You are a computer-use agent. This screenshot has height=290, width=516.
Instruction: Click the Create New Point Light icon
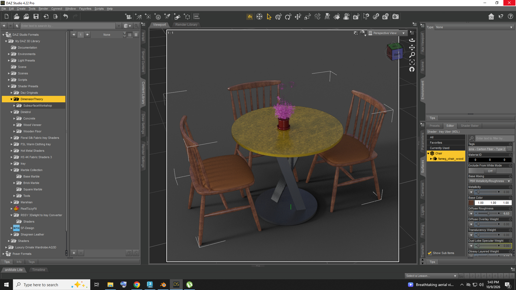148,17
